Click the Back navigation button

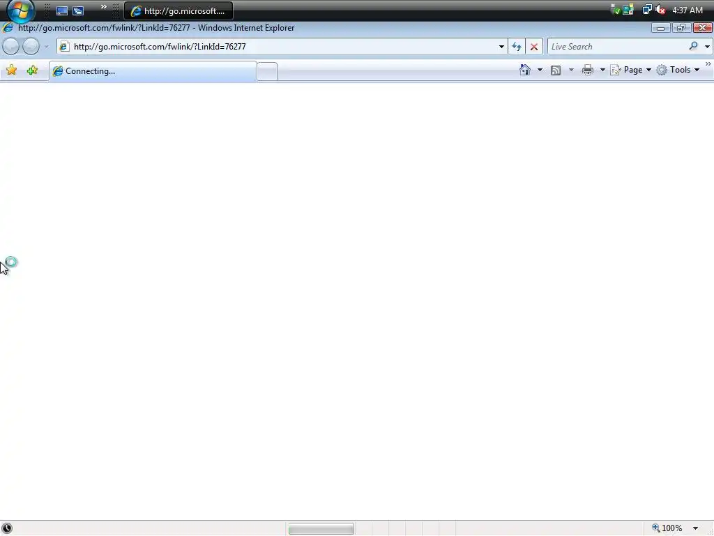(11, 47)
